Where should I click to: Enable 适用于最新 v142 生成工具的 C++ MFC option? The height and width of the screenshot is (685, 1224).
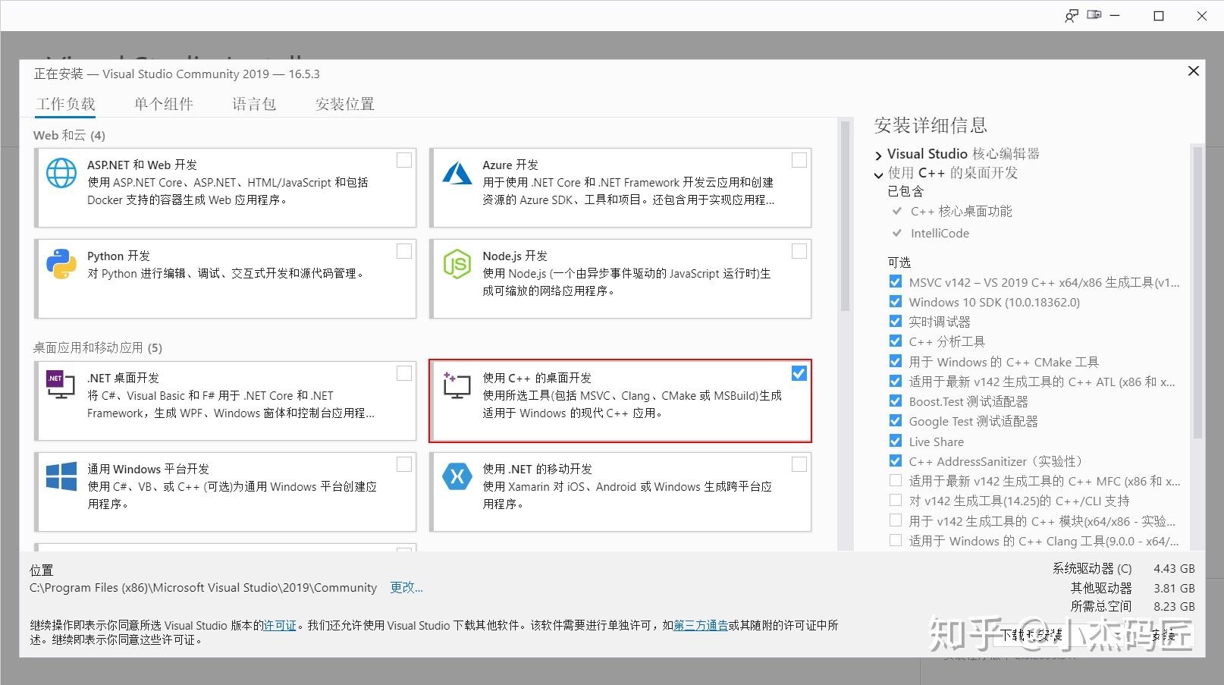pos(896,480)
